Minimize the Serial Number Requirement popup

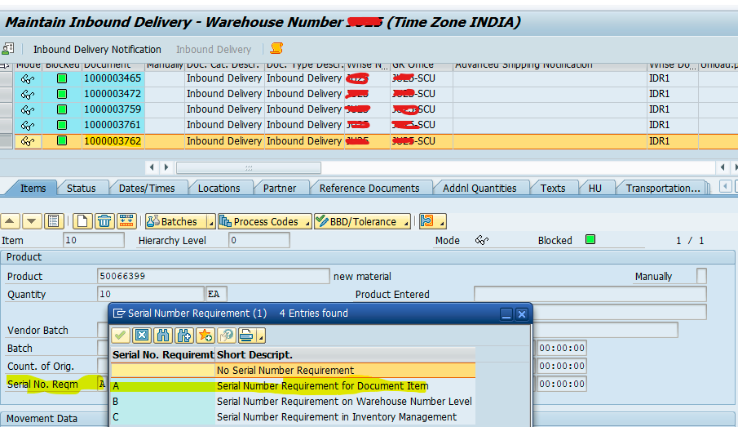tap(506, 314)
